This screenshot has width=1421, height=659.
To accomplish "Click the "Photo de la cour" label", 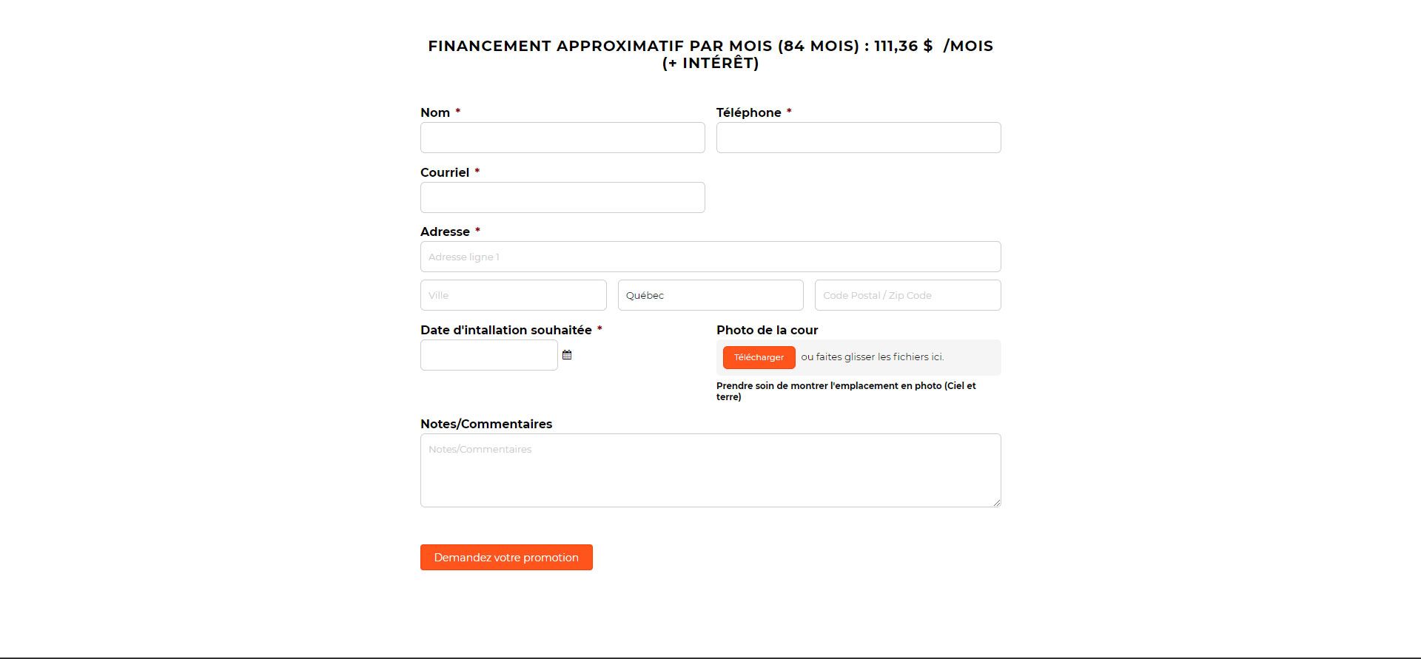I will coord(767,330).
